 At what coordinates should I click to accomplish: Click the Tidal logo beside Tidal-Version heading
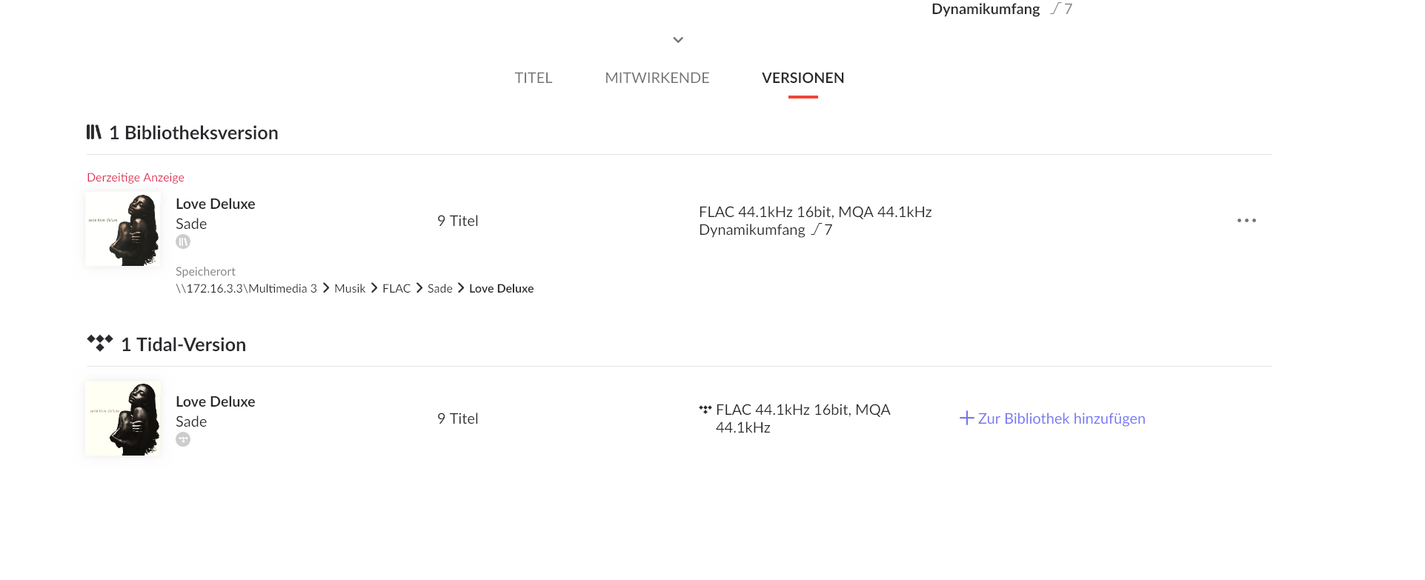pyautogui.click(x=100, y=343)
